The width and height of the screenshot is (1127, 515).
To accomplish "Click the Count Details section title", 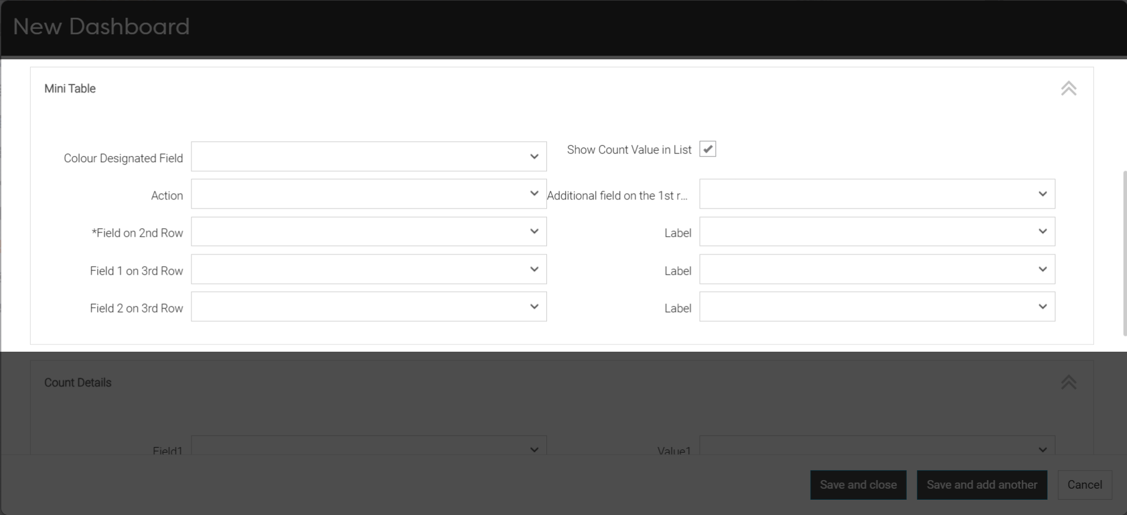I will pos(78,383).
